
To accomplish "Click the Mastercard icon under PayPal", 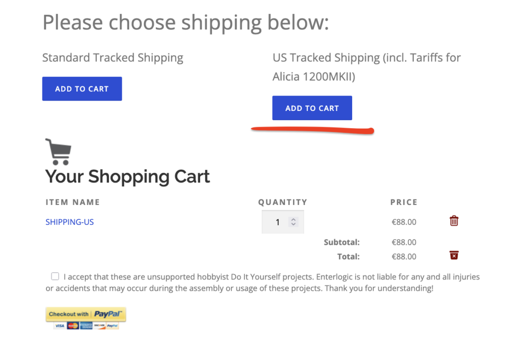I will click(73, 326).
